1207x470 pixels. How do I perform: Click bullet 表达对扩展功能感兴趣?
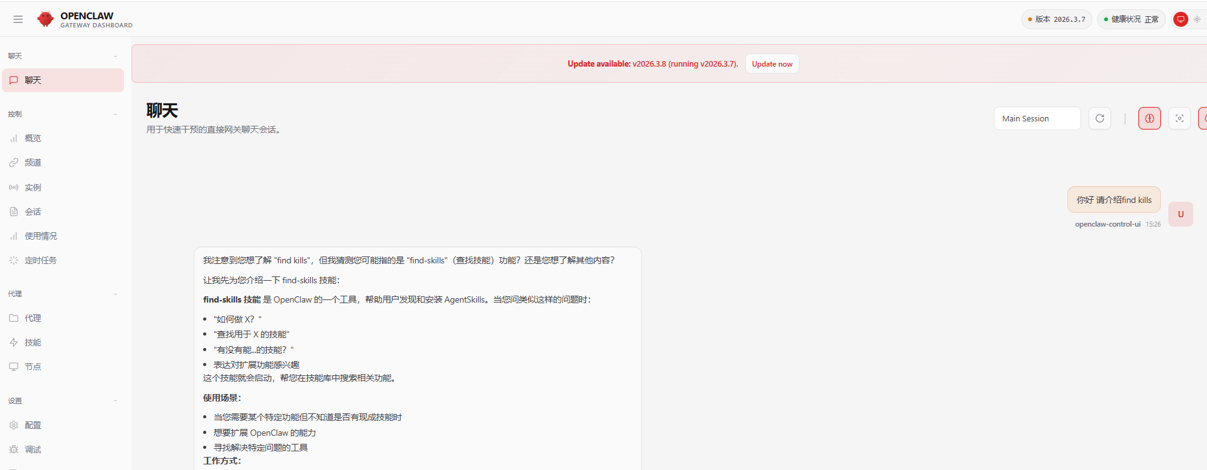256,365
